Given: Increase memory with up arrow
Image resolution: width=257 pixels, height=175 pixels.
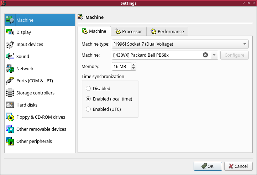Looking at the screenshot, I should [x=133, y=65].
